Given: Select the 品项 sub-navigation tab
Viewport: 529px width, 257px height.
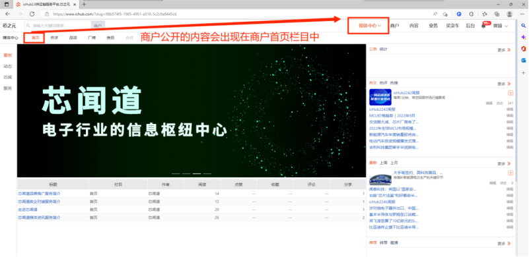Looking at the screenshot, I should [73, 38].
